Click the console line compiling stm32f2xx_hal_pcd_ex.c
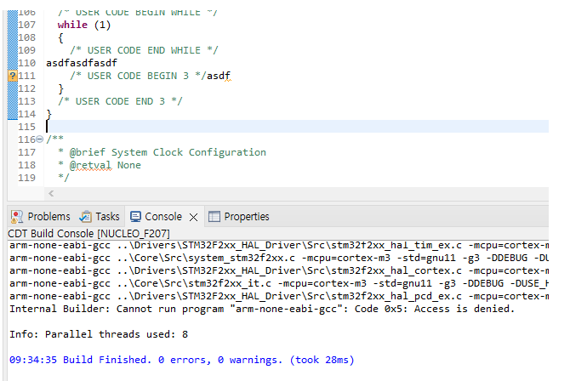The width and height of the screenshot is (570, 381). click(x=279, y=296)
